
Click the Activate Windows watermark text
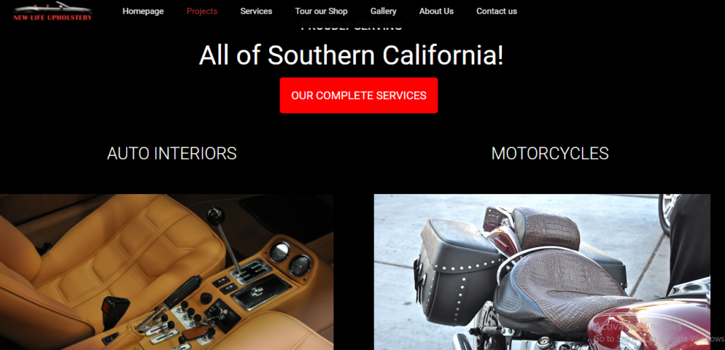637,327
